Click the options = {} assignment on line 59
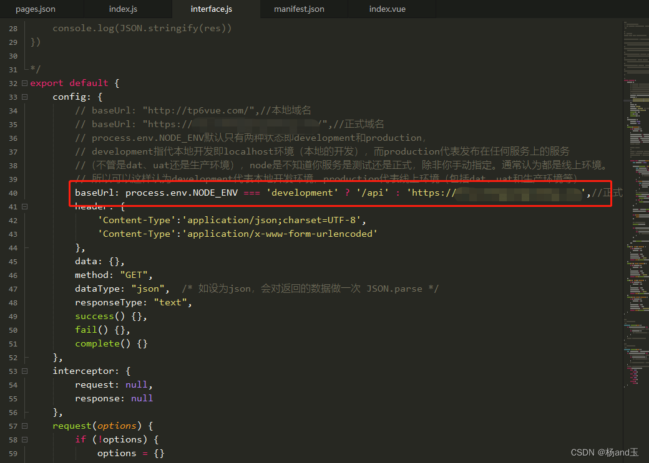Image resolution: width=649 pixels, height=463 pixels. [x=131, y=453]
